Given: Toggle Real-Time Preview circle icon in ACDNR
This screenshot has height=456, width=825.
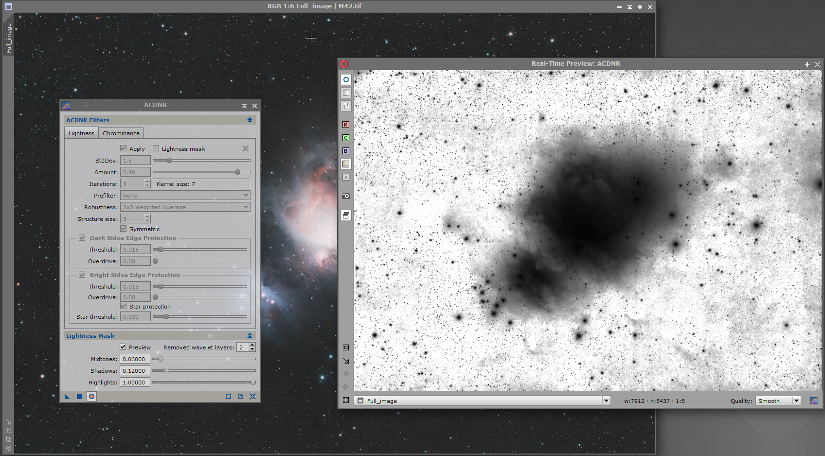Looking at the screenshot, I should (x=91, y=397).
